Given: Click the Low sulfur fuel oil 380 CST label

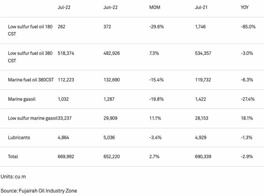Looking at the screenshot, I should 30,57.
